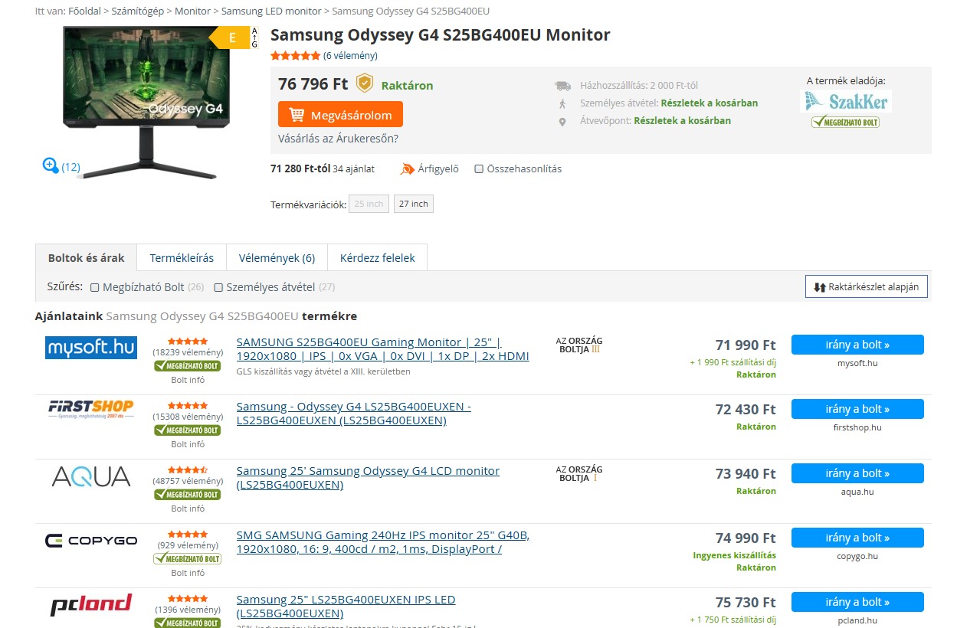Click Bolt infó under FirstShop

pyautogui.click(x=188, y=444)
